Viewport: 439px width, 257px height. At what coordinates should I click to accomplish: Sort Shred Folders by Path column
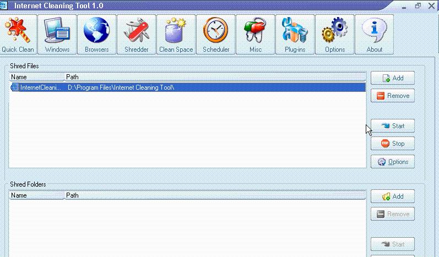coord(215,195)
